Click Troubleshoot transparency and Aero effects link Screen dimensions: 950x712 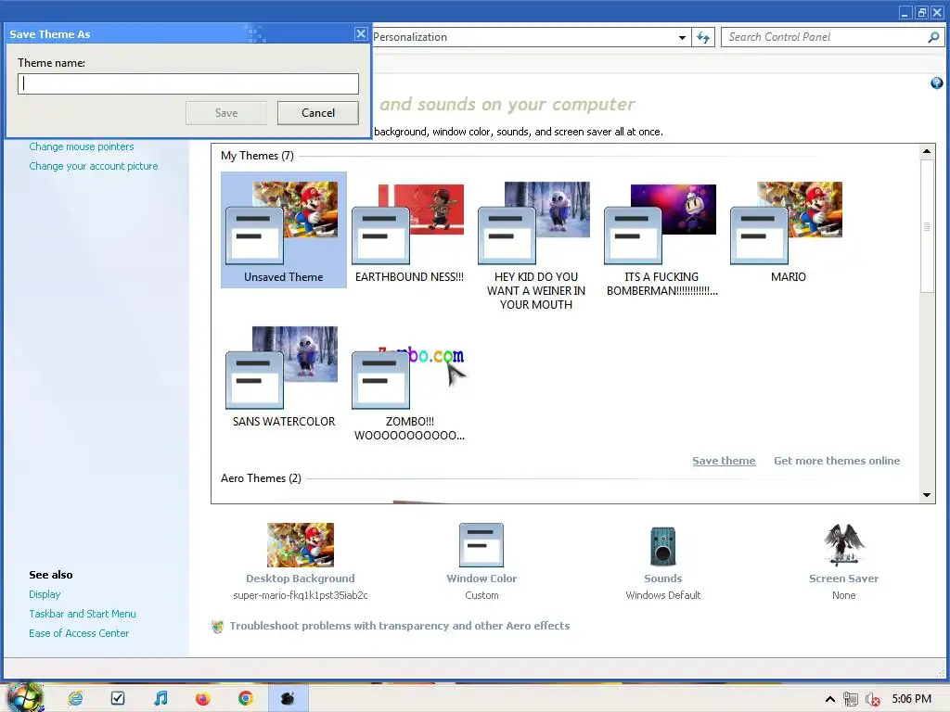click(400, 626)
